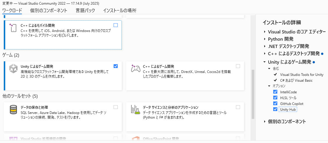Expand the 個別のコンポーネント section in details
Screen dimensions: 328x143
tap(265, 121)
